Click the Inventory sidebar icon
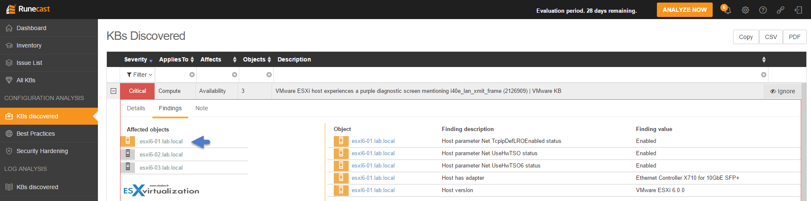Viewport: 811px width, 201px height. [x=9, y=45]
